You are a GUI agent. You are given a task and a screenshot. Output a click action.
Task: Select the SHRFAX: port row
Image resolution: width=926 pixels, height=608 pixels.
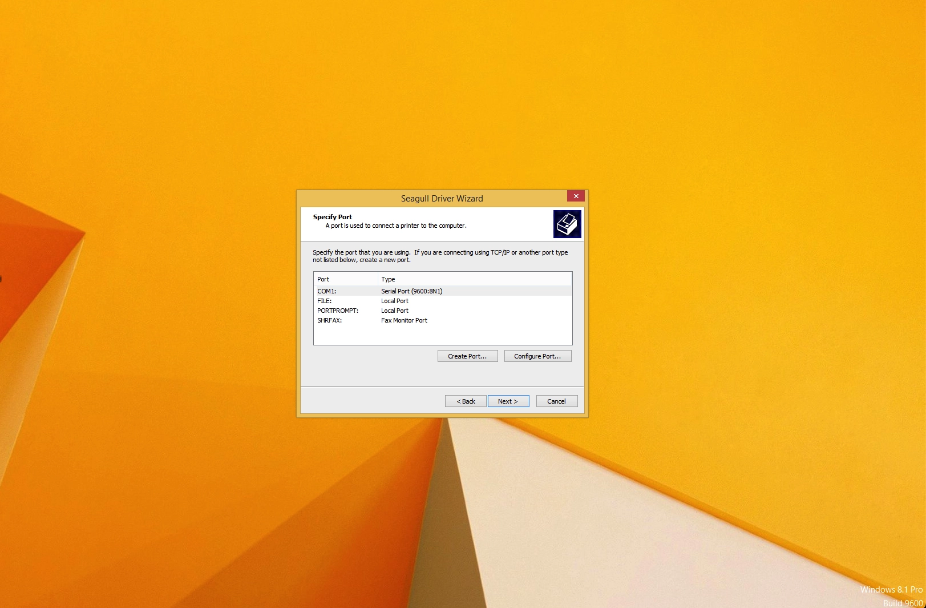coord(443,320)
